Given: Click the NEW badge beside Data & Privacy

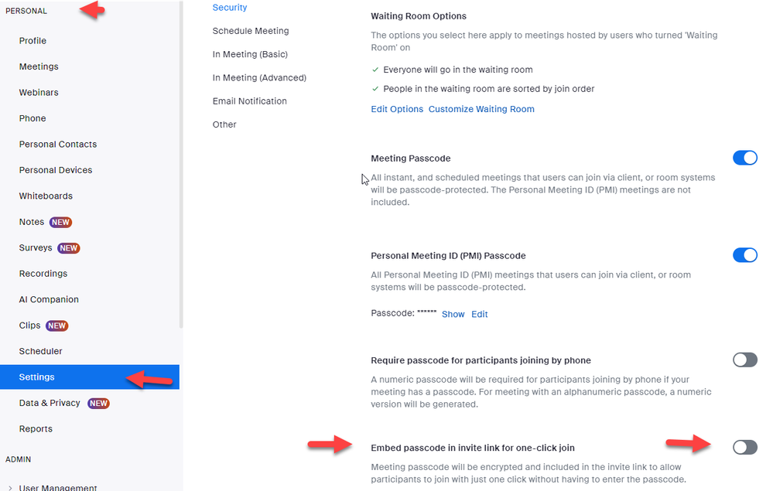Looking at the screenshot, I should coord(98,403).
